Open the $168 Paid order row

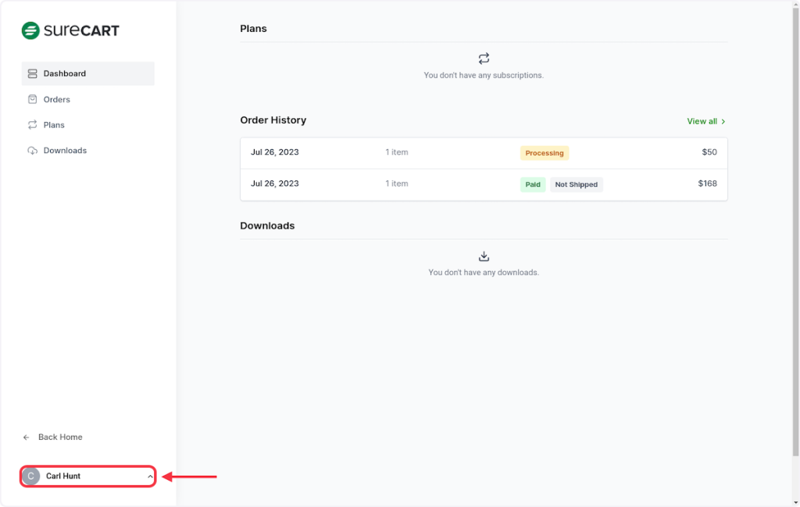point(484,184)
